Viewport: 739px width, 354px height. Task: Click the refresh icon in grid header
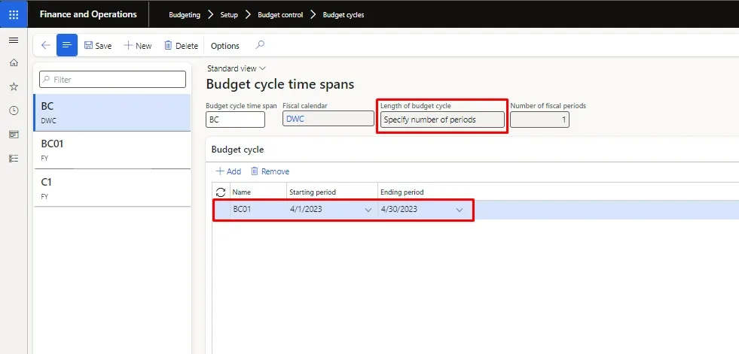coord(221,192)
